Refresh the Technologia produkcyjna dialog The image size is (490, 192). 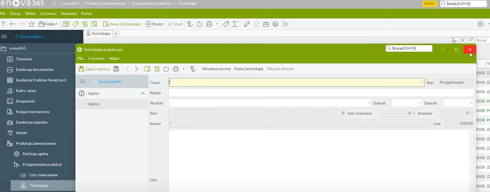pyautogui.click(x=166, y=69)
